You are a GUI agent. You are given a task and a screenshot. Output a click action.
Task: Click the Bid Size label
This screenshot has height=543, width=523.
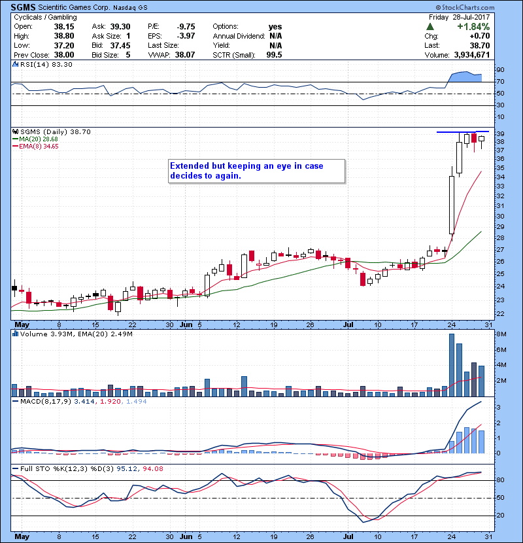point(105,55)
